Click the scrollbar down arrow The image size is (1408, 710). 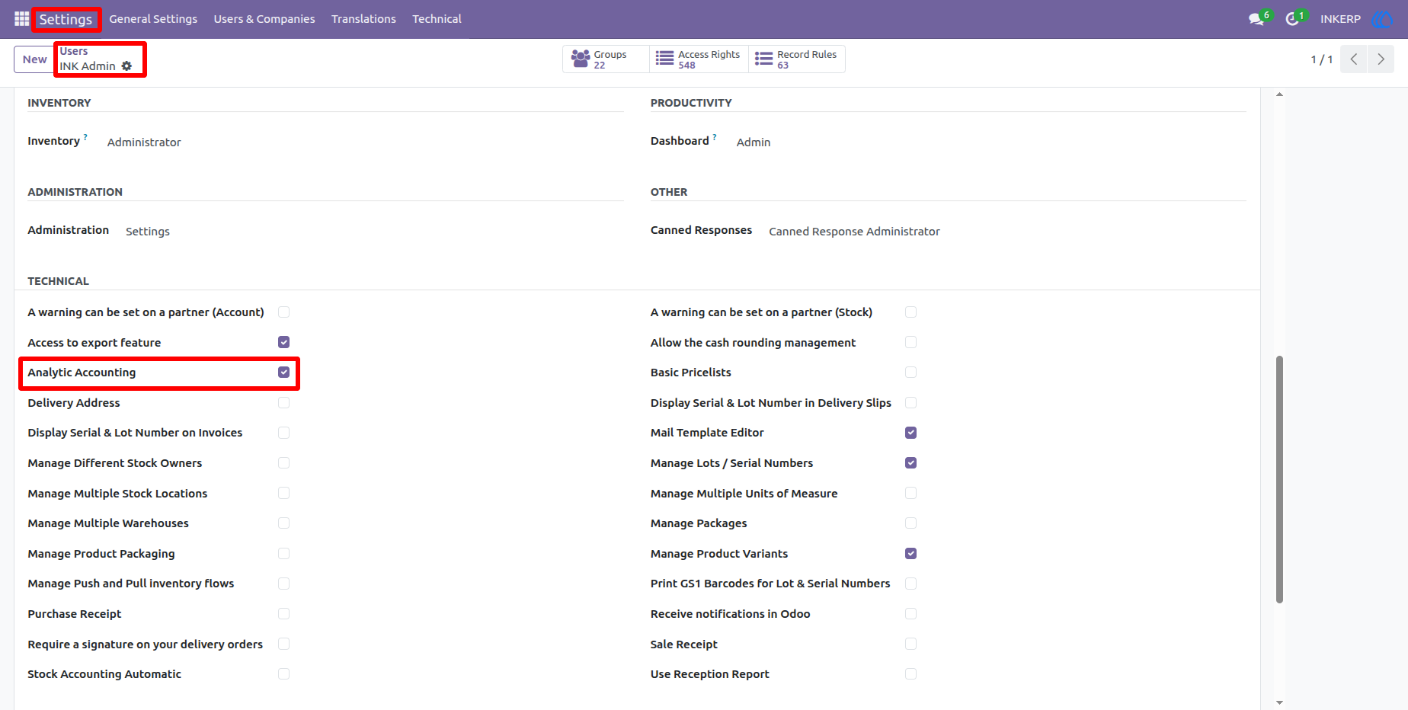pyautogui.click(x=1279, y=702)
